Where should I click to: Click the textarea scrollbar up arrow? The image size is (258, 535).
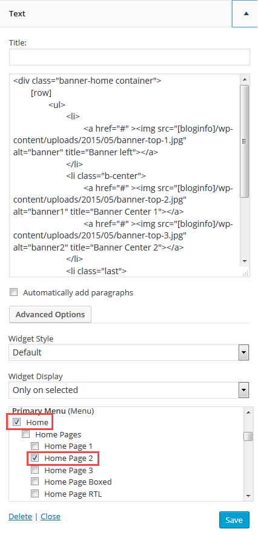tap(244, 79)
